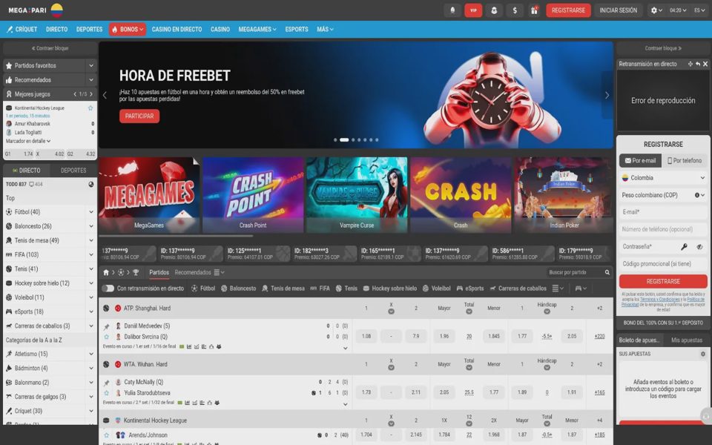712x445 pixels.
Task: Open the Peso colombiano currency dropdown
Action: 663,195
